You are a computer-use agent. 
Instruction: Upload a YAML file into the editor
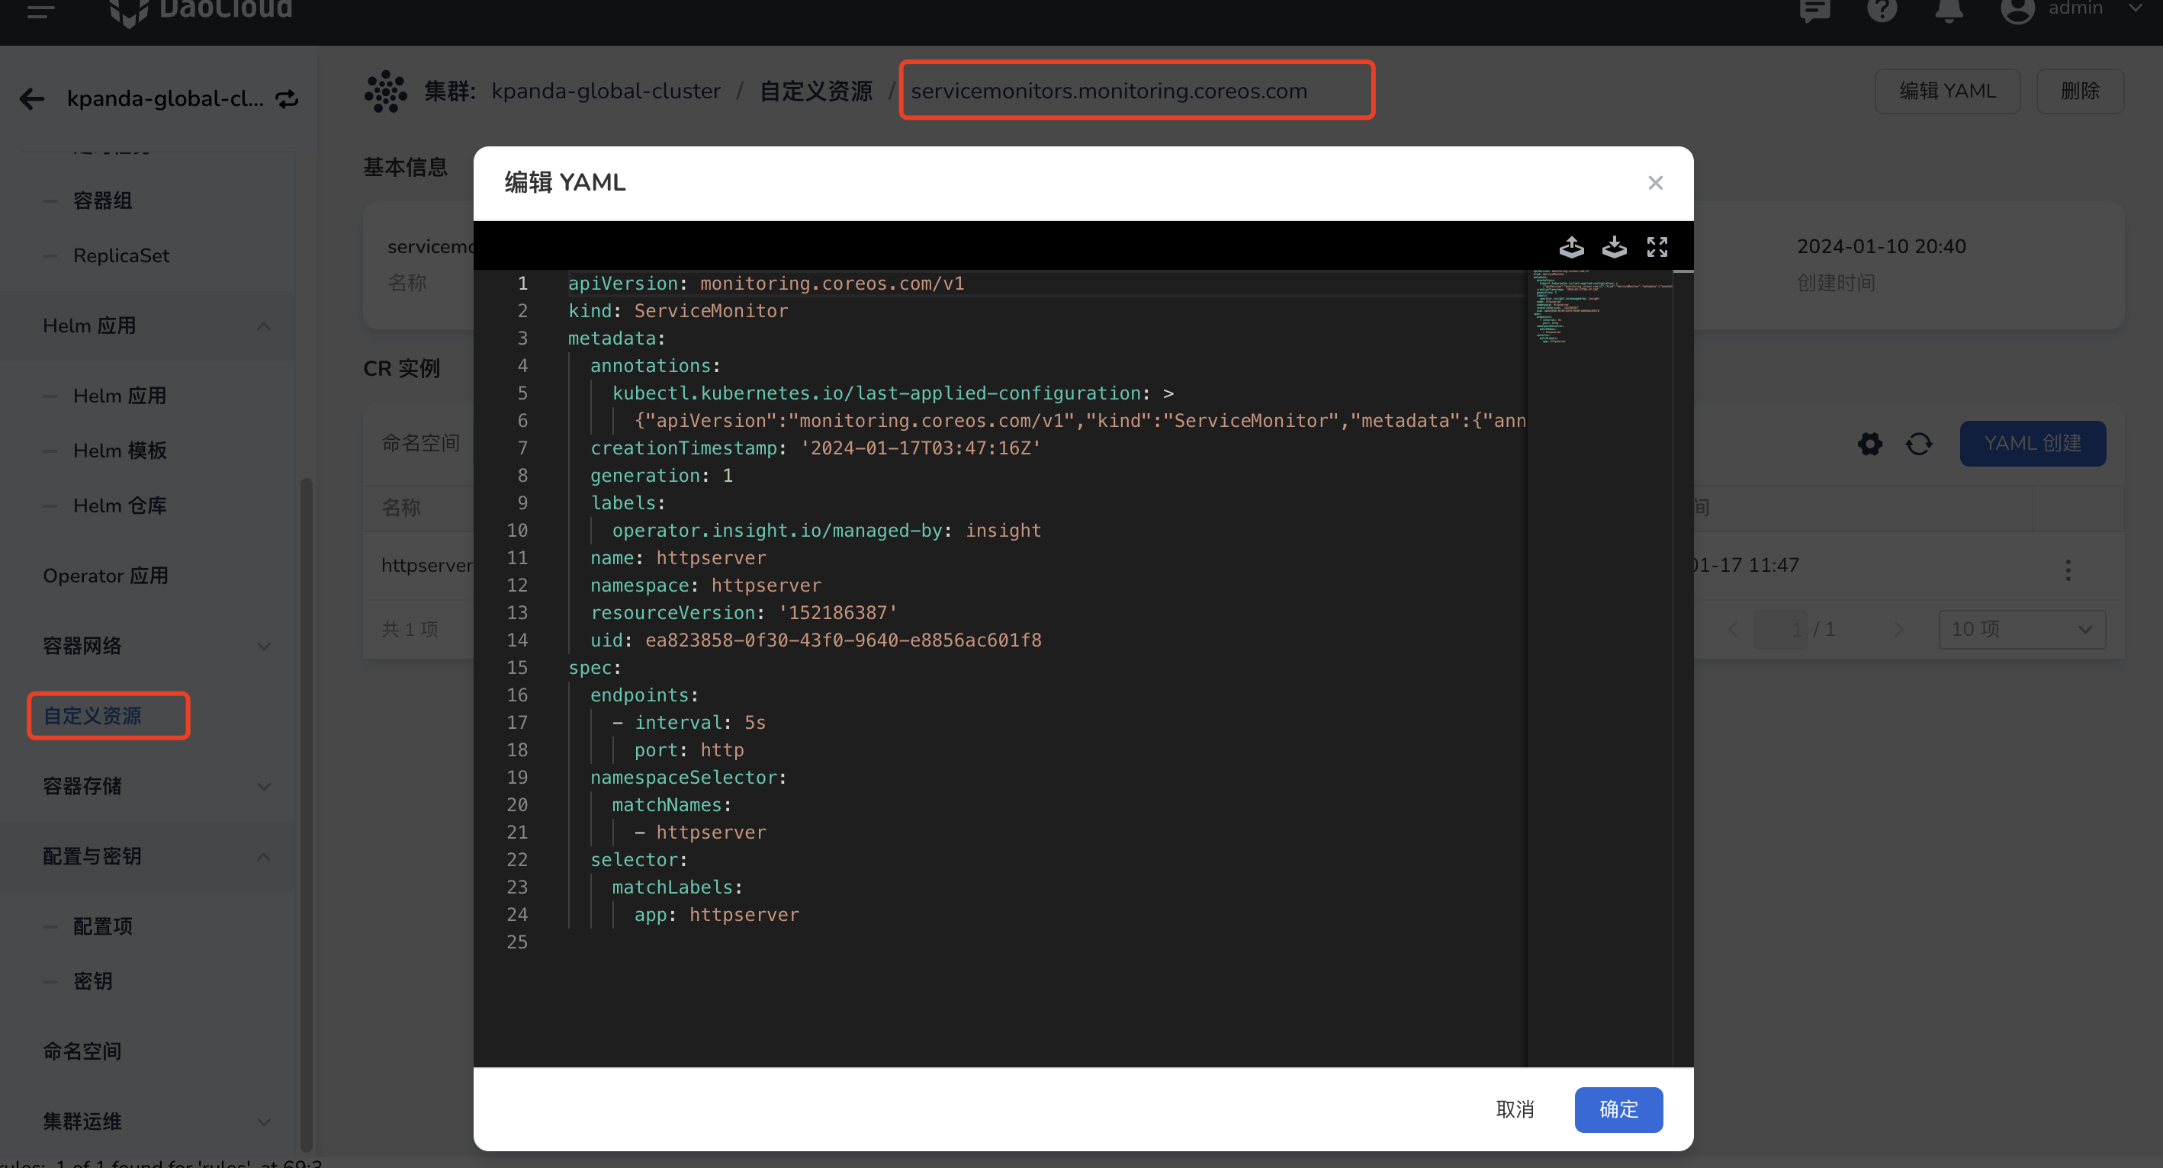click(x=1572, y=245)
